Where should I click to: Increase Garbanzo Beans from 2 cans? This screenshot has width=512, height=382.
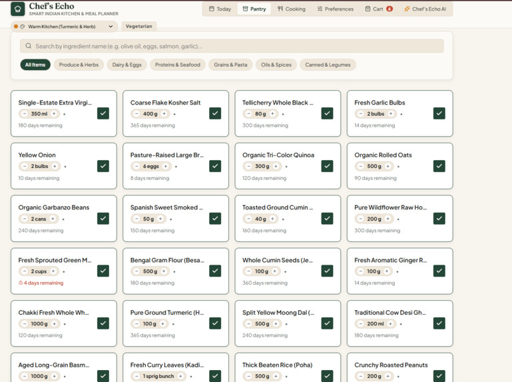point(53,219)
